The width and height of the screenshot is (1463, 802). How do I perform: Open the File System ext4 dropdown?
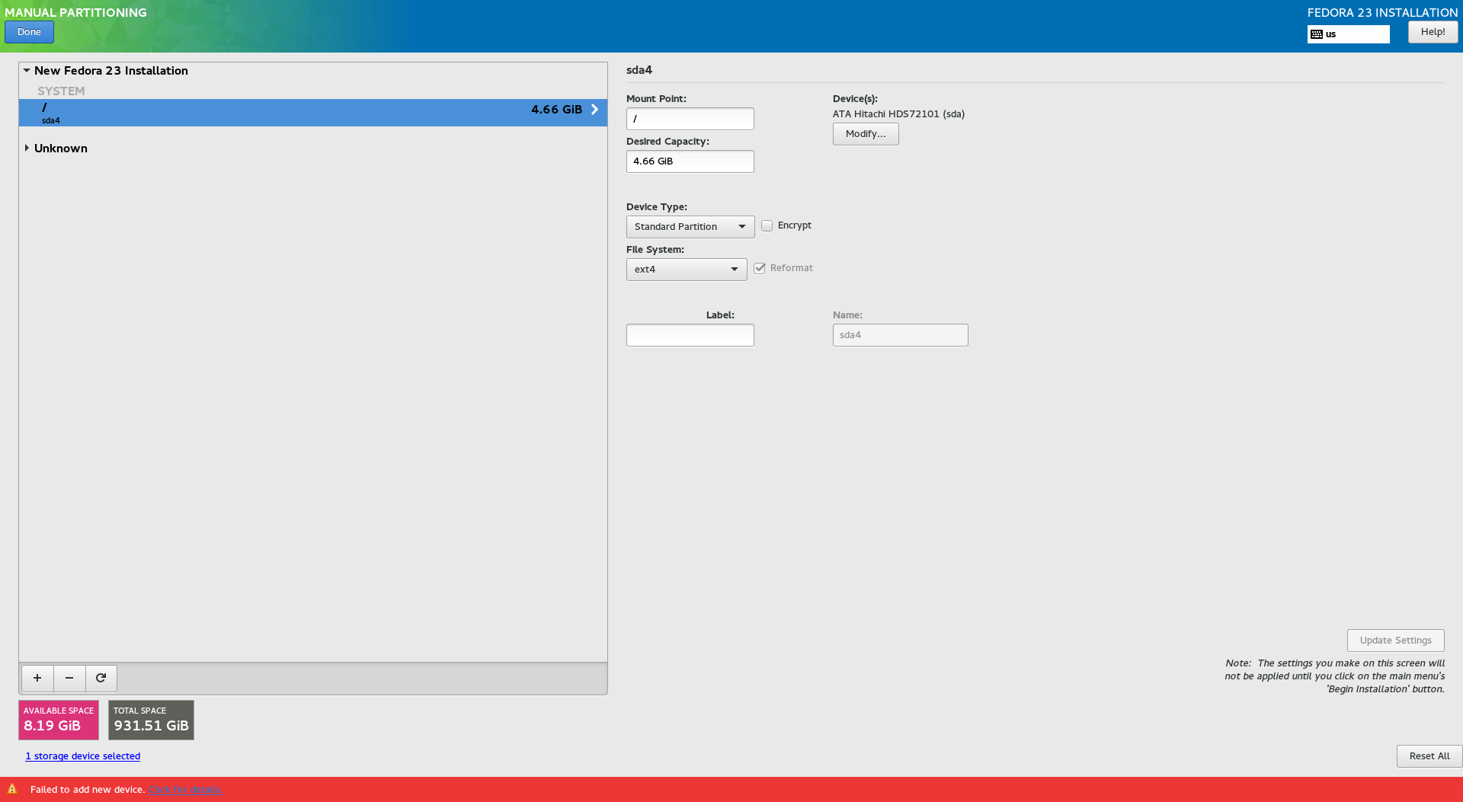pyautogui.click(x=686, y=270)
